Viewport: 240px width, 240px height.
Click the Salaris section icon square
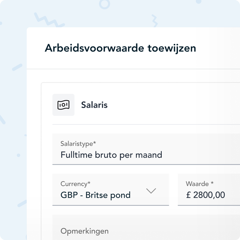coord(63,105)
